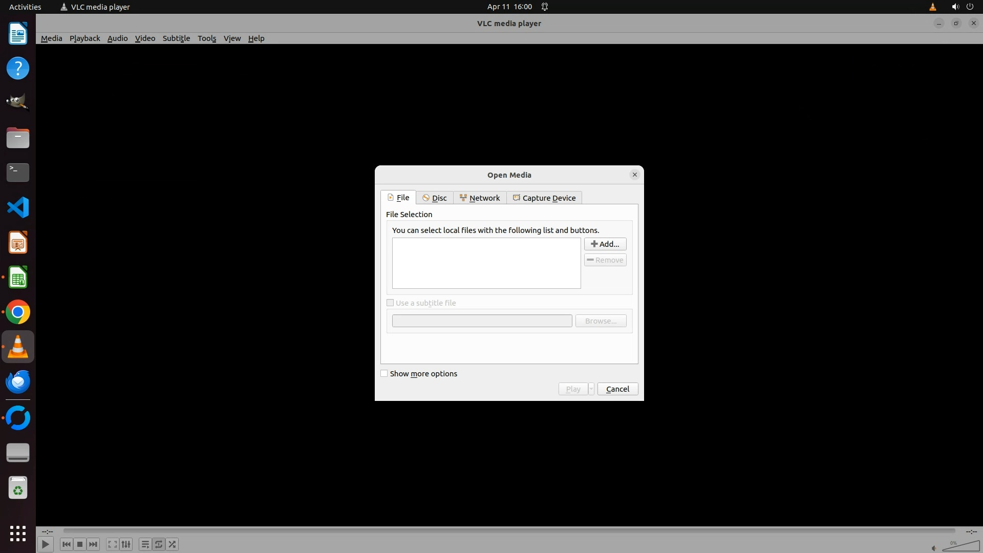
Task: Toggle the playlist view
Action: click(x=145, y=544)
